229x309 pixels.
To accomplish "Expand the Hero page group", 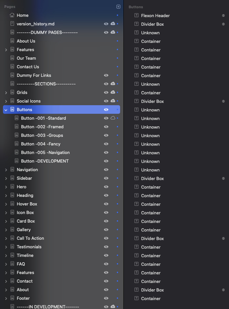I will (6, 187).
